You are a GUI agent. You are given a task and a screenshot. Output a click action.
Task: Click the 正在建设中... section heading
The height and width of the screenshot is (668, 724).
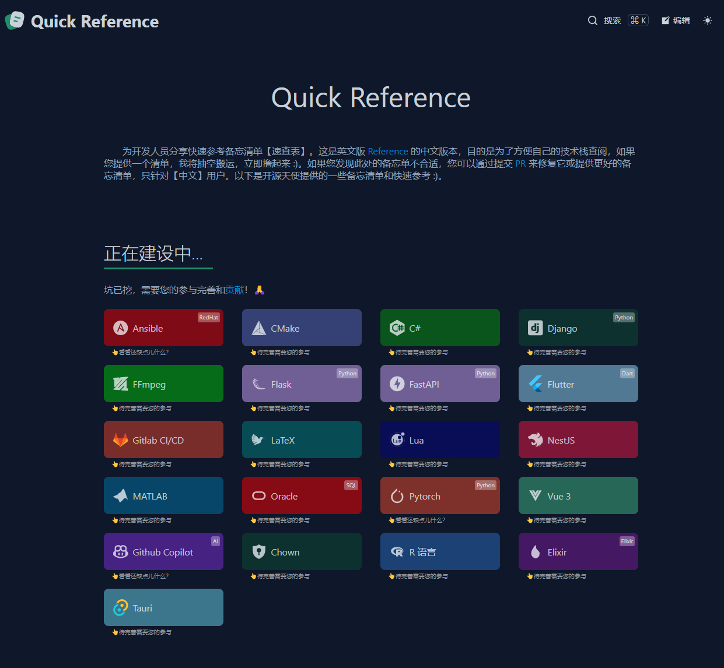coord(153,254)
